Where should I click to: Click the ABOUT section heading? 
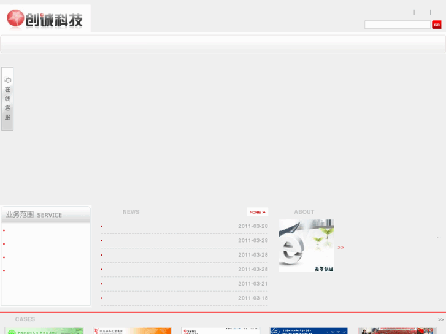point(304,212)
